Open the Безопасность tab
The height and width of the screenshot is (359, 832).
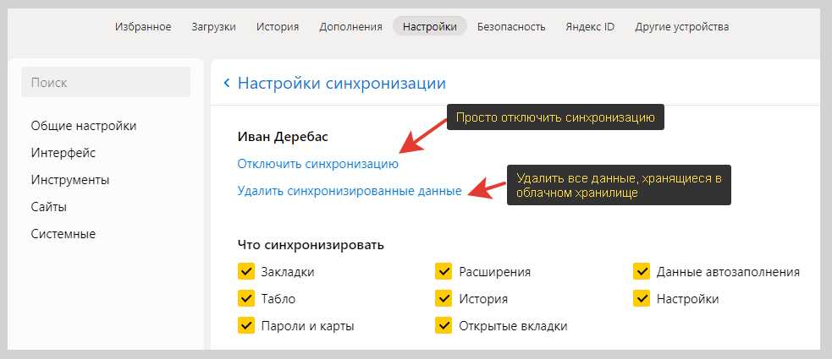(511, 26)
